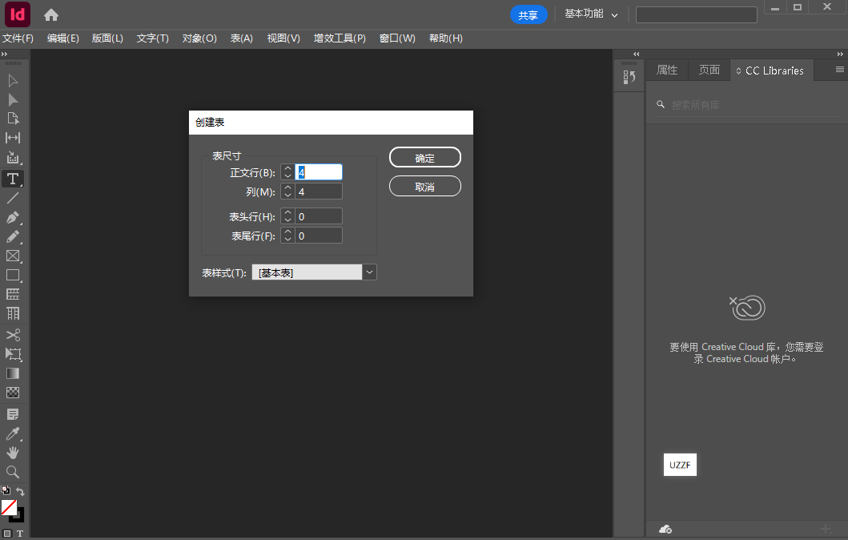848x540 pixels.
Task: Switch to the 属性 tab
Action: [x=667, y=71]
